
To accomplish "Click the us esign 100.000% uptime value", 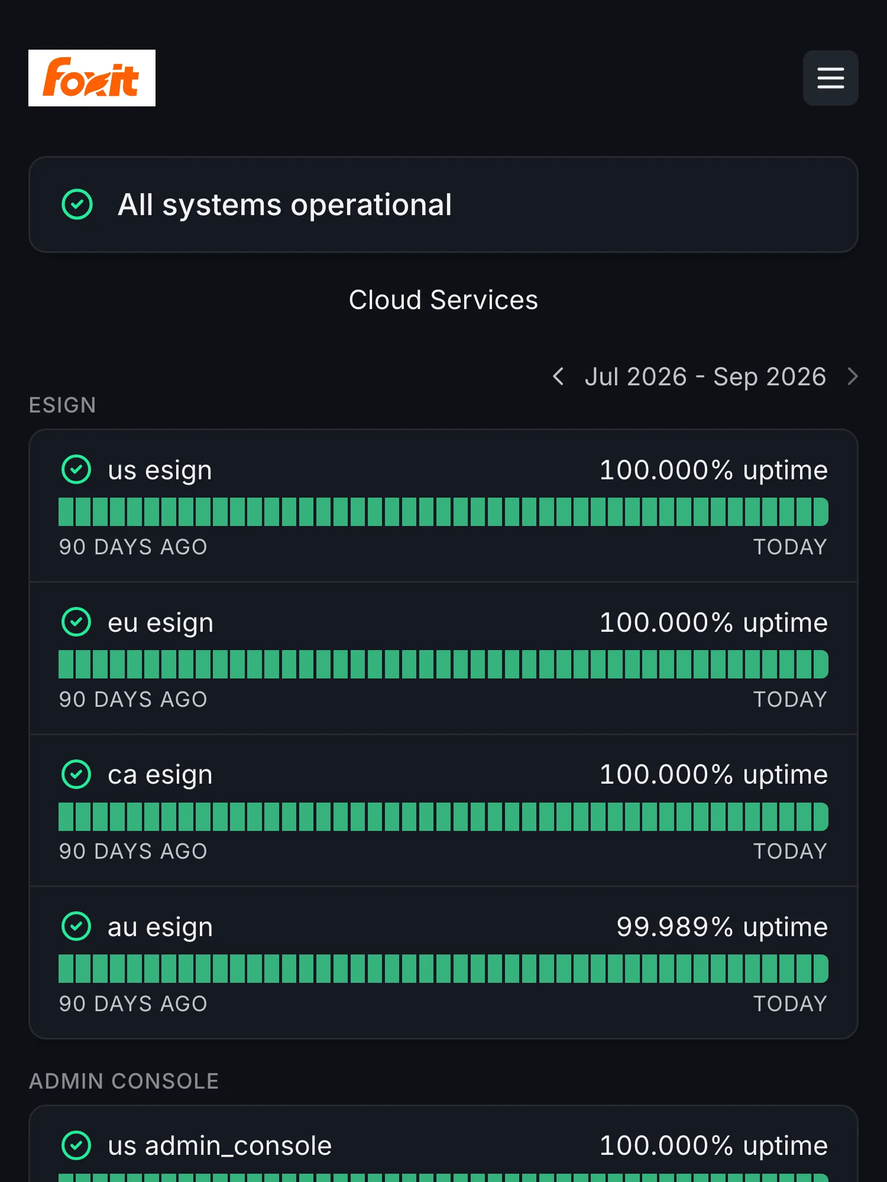I will point(714,470).
